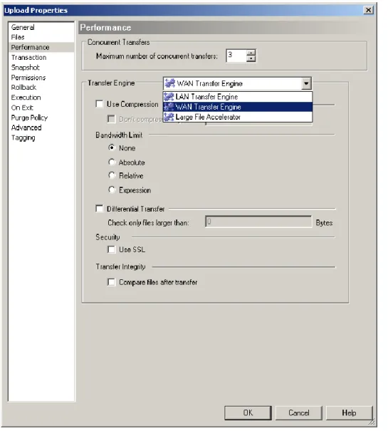
Task: Confirm with the OK button
Action: 248,412
